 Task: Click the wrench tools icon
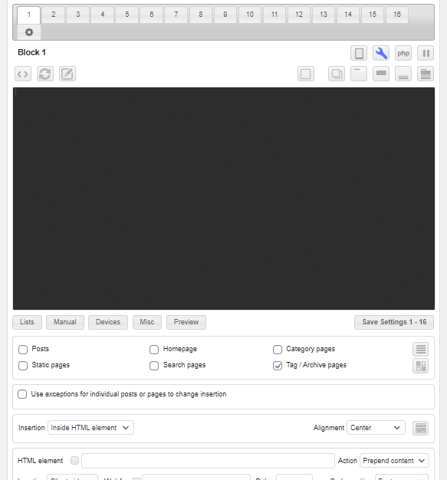pyautogui.click(x=381, y=53)
